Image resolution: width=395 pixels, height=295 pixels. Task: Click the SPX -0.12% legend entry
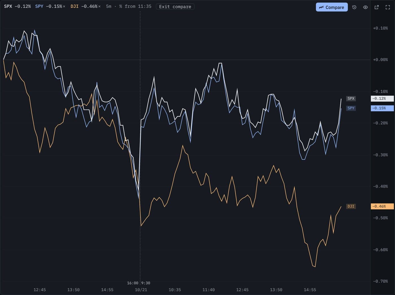17,6
